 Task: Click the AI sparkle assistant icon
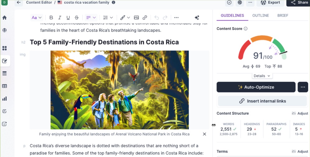click(x=197, y=18)
